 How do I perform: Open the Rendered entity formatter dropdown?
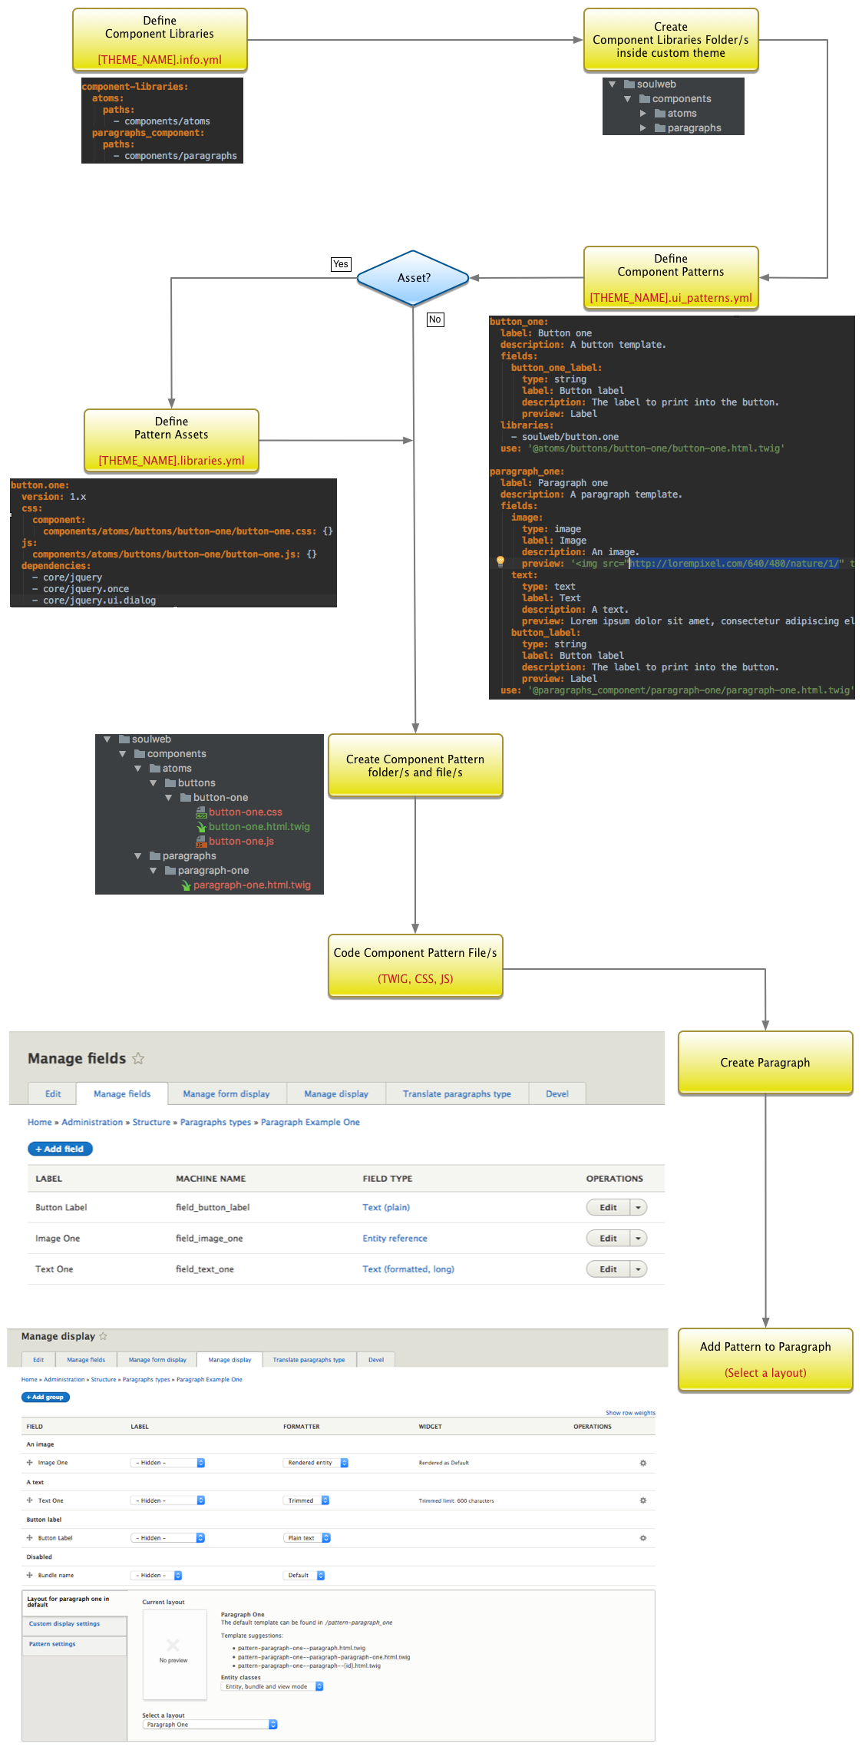[316, 1463]
